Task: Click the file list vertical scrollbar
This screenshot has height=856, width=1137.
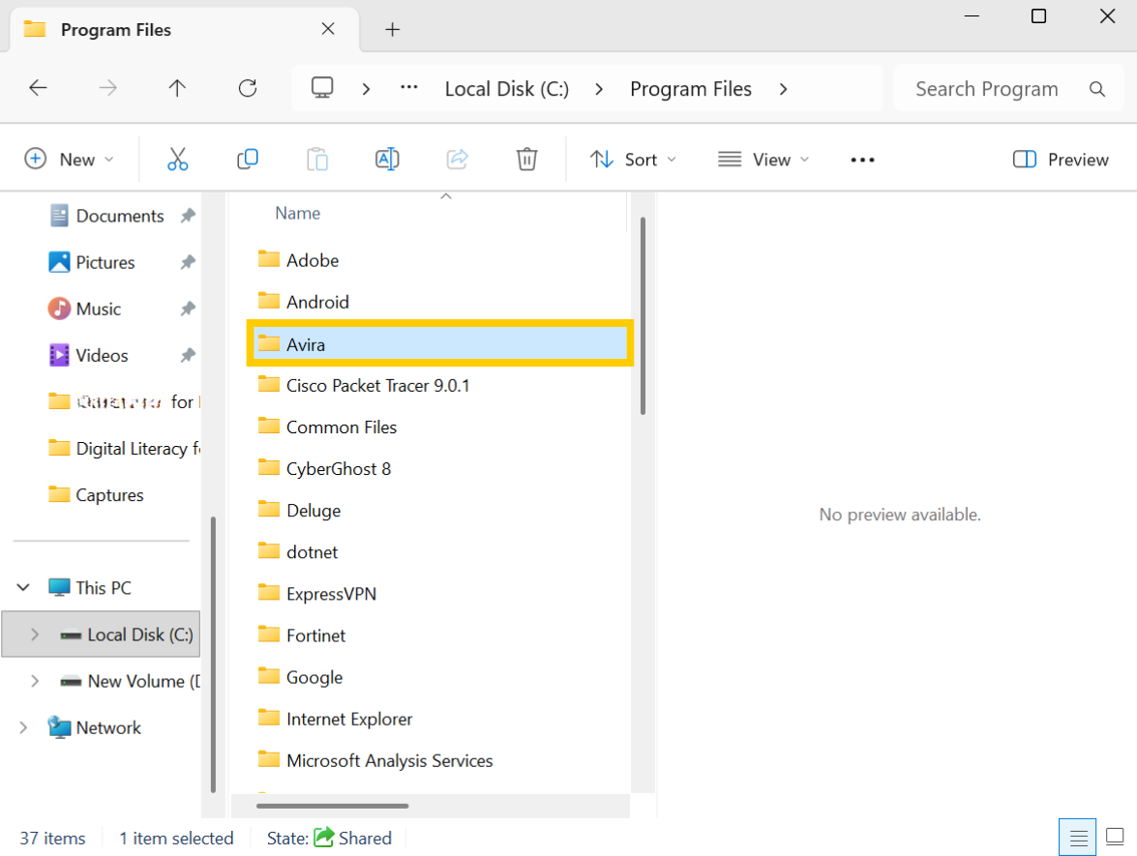Action: coord(643,316)
